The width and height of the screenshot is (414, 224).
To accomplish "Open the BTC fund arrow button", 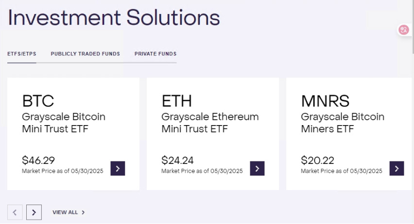I will (118, 168).
